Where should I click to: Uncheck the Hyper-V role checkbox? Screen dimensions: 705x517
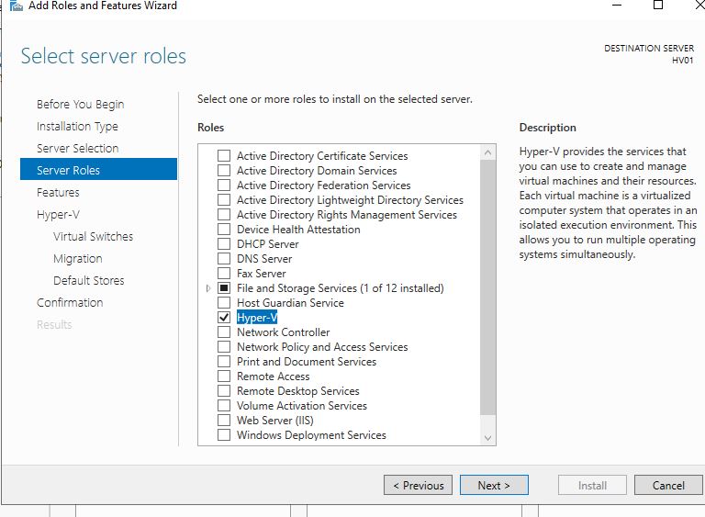tap(224, 318)
